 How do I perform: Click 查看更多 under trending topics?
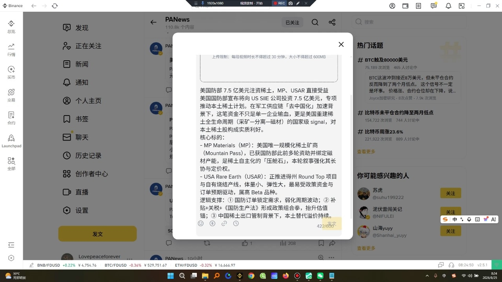(x=366, y=152)
